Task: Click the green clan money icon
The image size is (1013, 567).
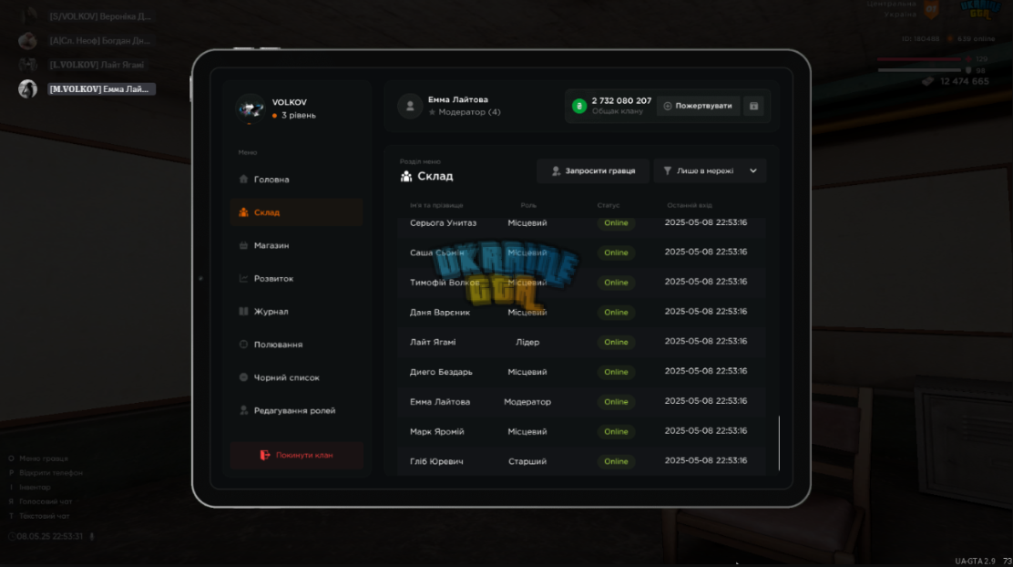Action: pyautogui.click(x=578, y=106)
